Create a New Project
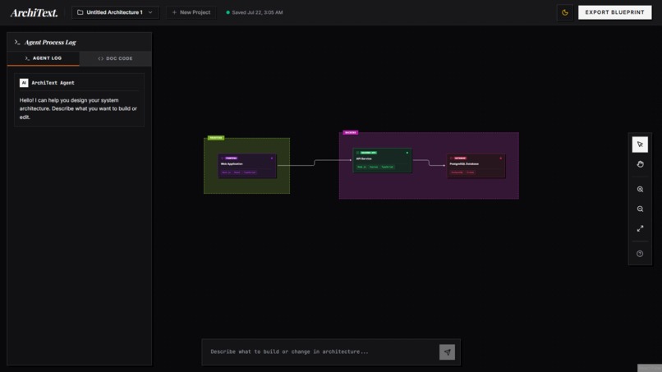Screen dimensions: 662x372 [191, 12]
